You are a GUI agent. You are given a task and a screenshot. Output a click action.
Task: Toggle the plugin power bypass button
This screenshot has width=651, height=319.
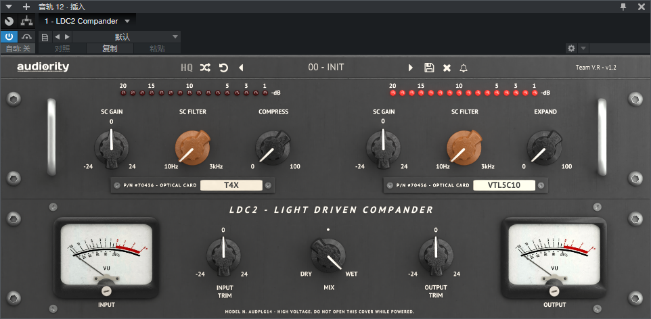[x=9, y=36]
